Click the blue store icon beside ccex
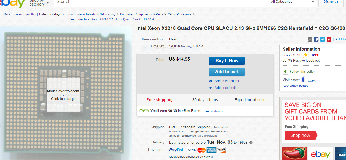 [x=304, y=80]
